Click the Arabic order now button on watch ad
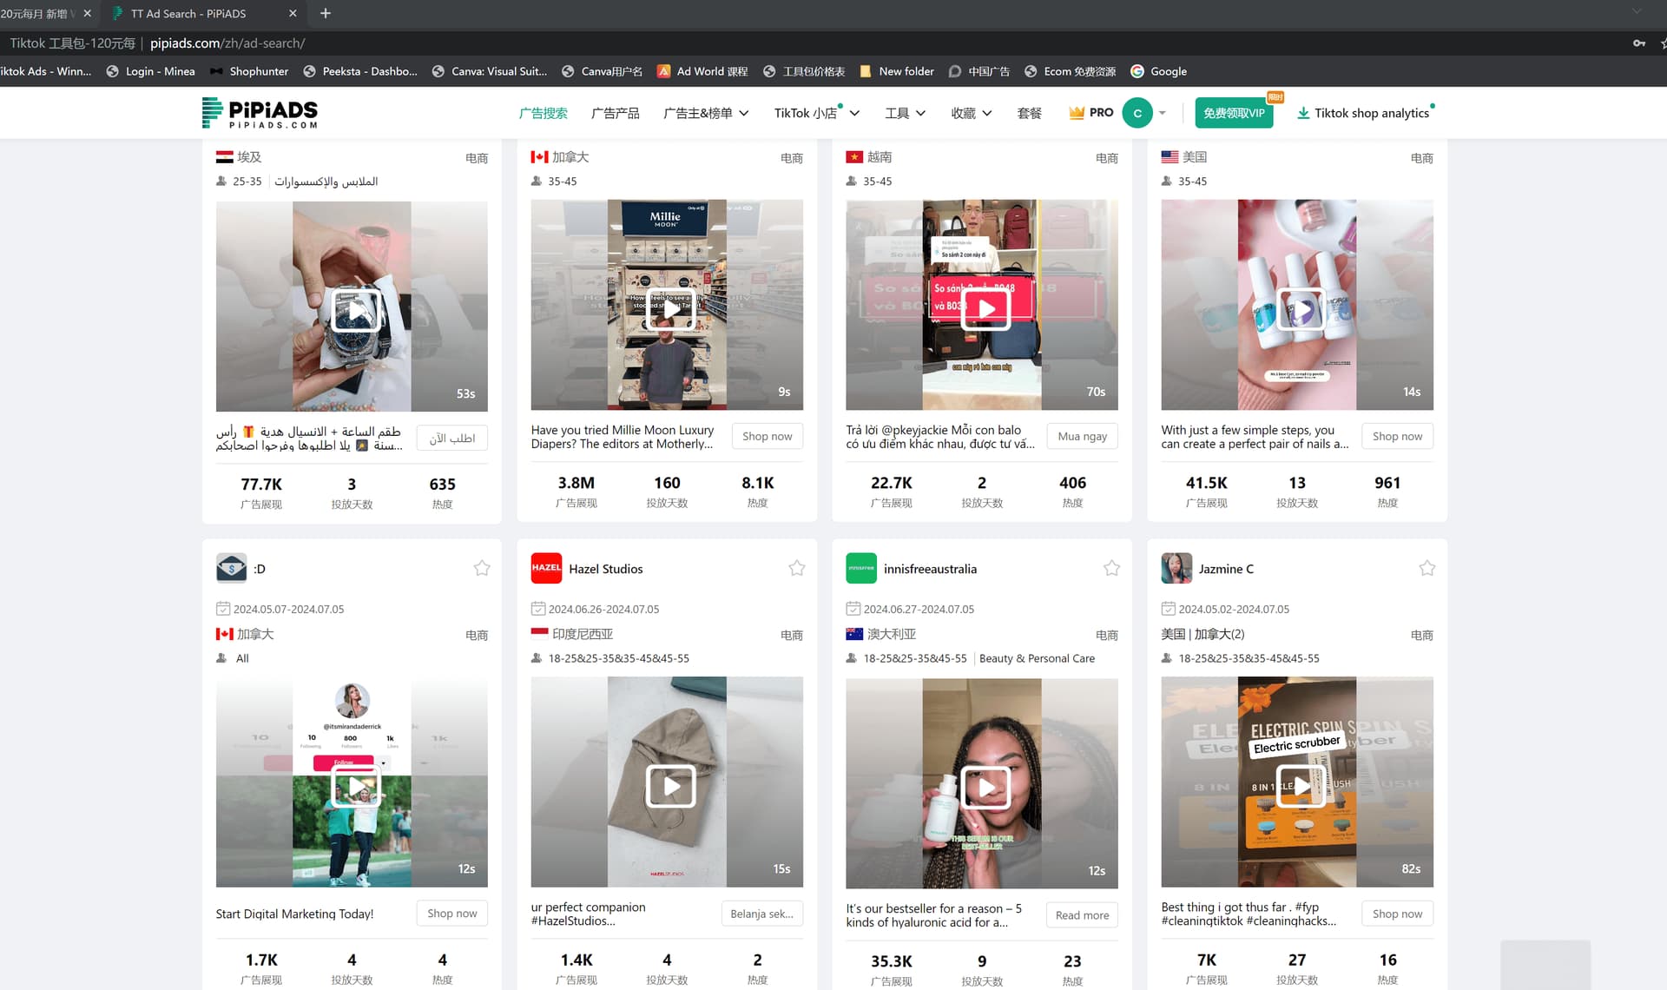 pyautogui.click(x=451, y=438)
